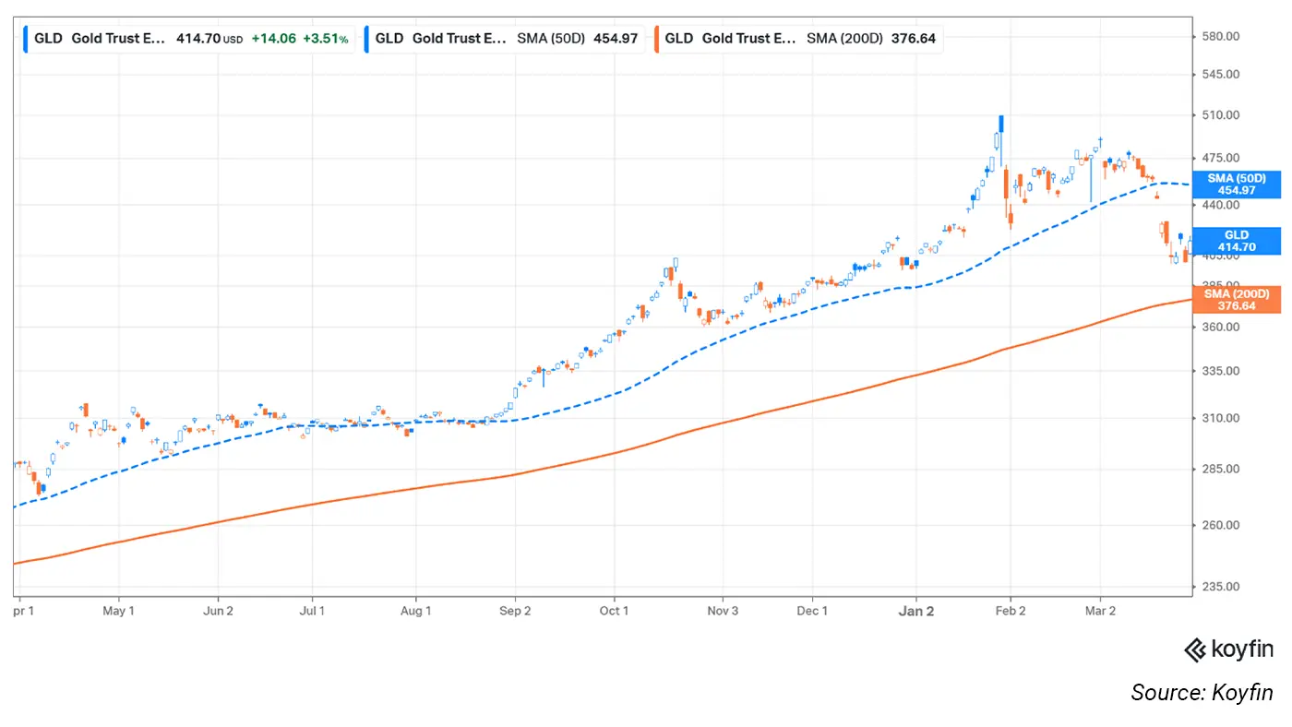The width and height of the screenshot is (1292, 727).
Task: Click the orange marker of the SMA (200D) legend
Action: 657,39
